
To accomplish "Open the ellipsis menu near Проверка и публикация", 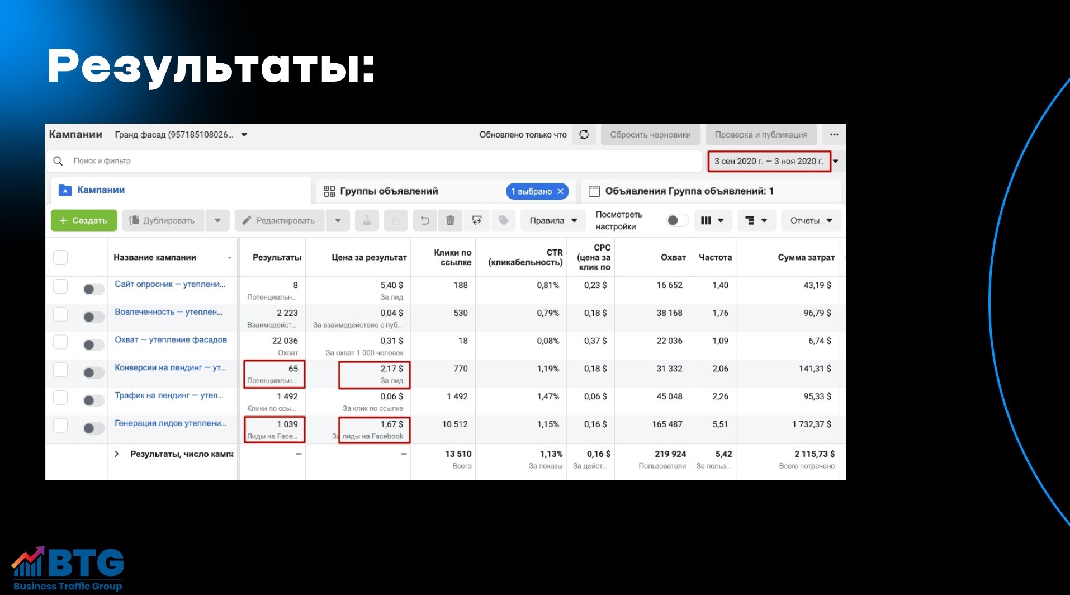I will 834,134.
